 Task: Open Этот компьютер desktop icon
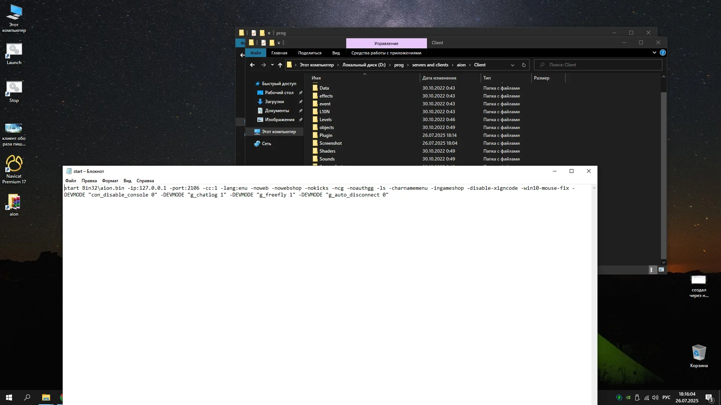(x=14, y=18)
